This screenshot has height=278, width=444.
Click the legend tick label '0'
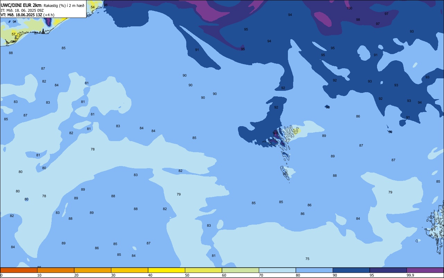tap(1, 275)
